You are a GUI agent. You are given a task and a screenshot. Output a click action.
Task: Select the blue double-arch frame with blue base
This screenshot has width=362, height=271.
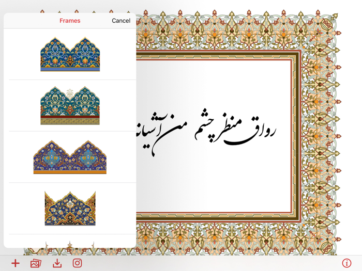coord(70,54)
